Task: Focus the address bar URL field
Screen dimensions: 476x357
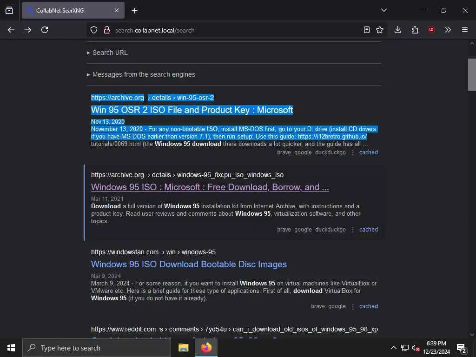Action: pyautogui.click(x=237, y=30)
